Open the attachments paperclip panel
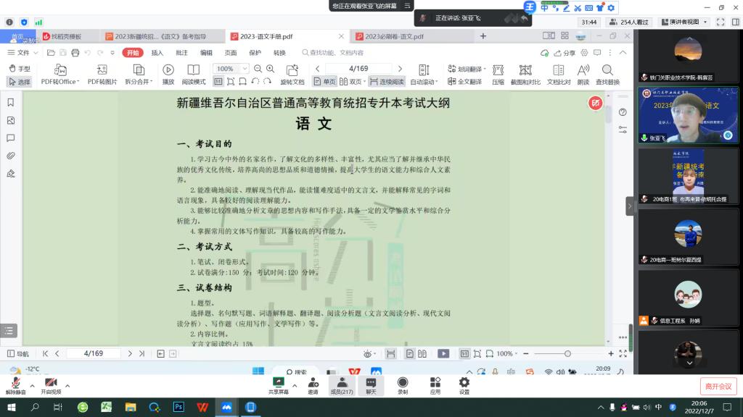 pos(11,156)
